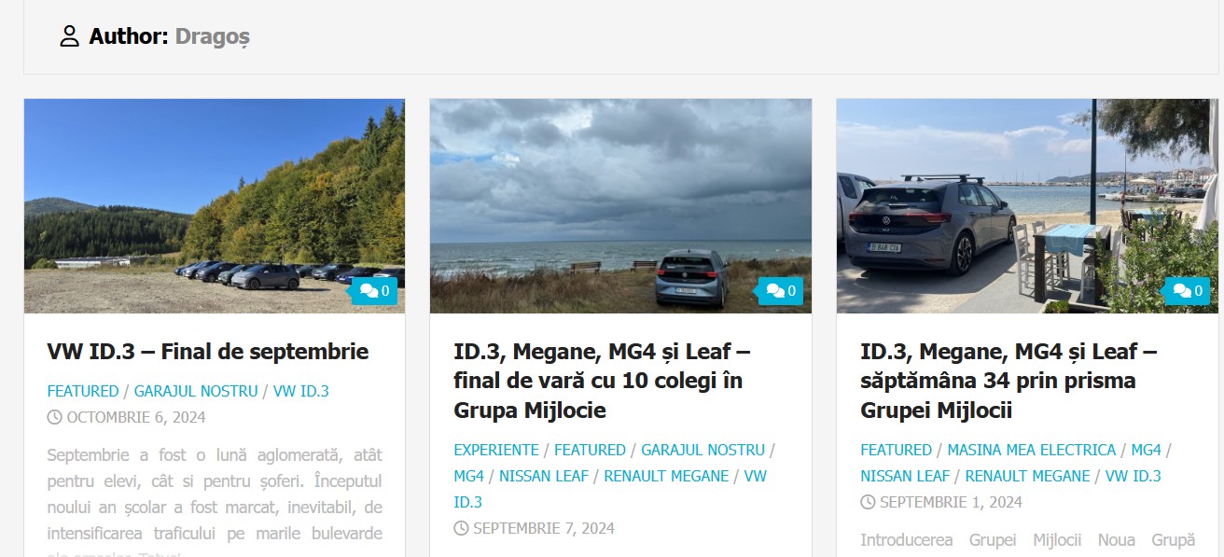Select GARAJUL NOSTRU category under first post
The image size is (1224, 557).
(196, 391)
